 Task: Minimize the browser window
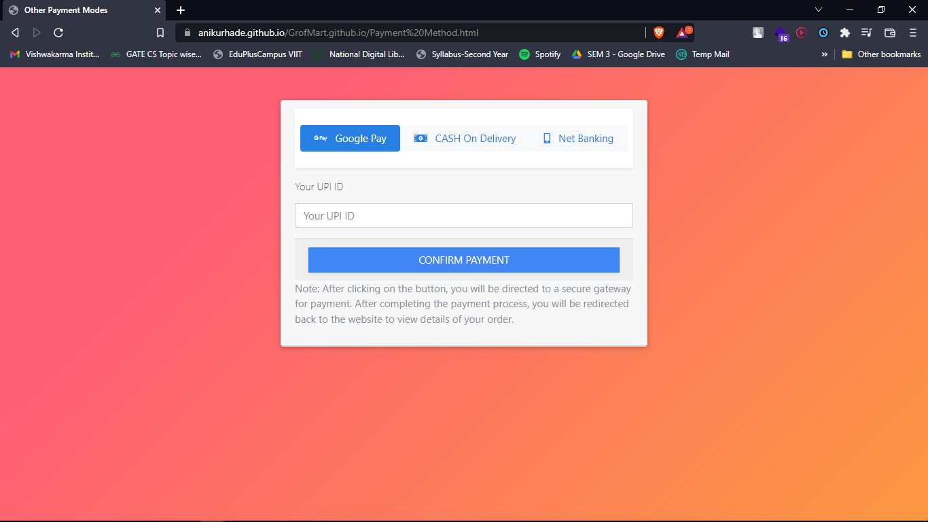coord(850,10)
